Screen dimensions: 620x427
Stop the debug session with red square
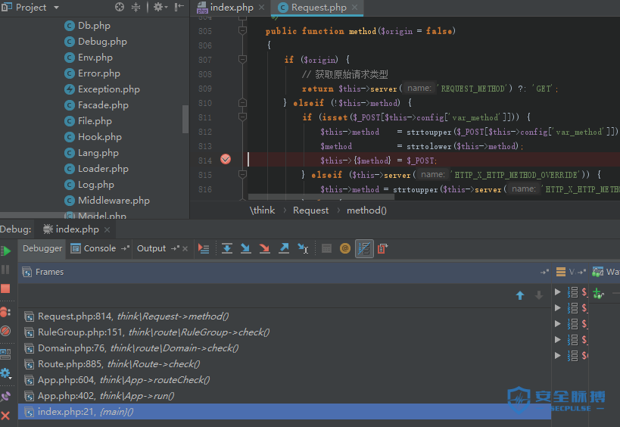5,288
